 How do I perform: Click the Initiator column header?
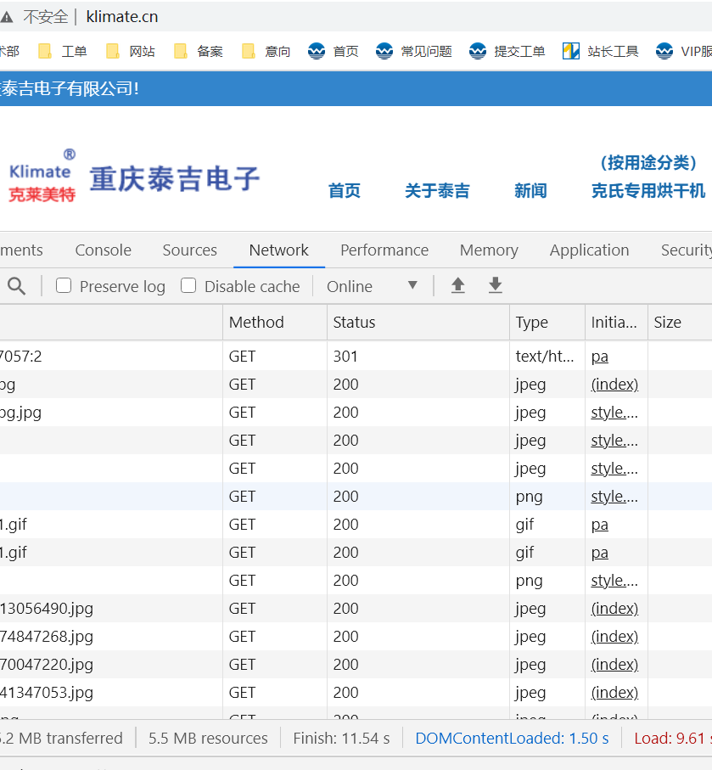click(617, 322)
